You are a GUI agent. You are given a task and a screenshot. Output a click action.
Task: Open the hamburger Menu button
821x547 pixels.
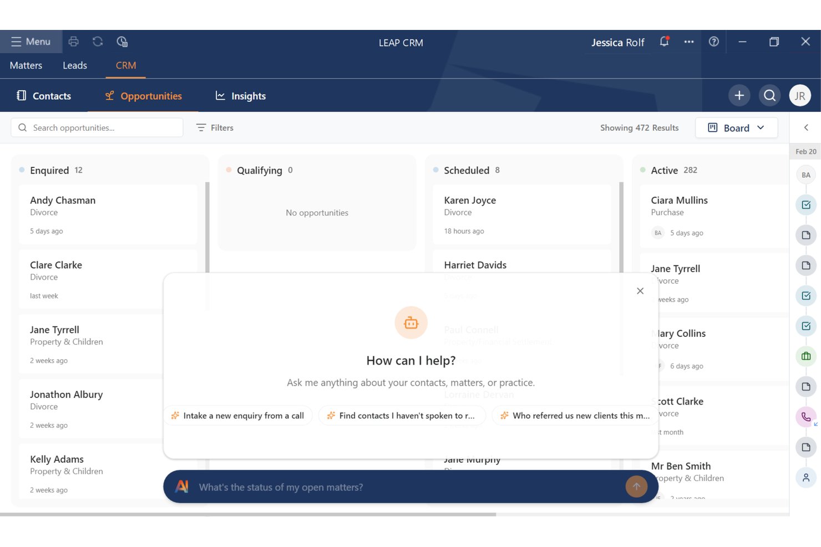tap(31, 42)
